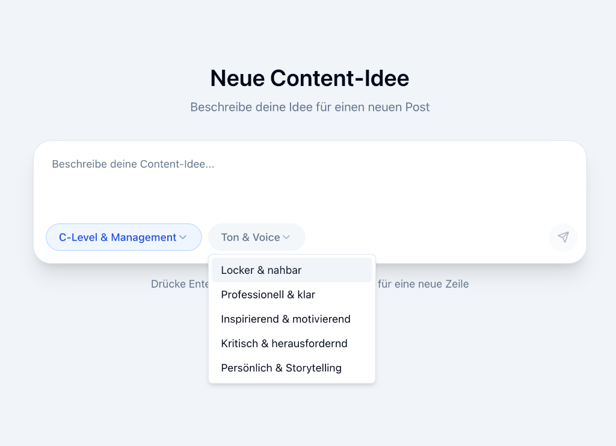Choose 'Professionell & klar' from the menu
This screenshot has height=446, width=616.
[x=268, y=294]
